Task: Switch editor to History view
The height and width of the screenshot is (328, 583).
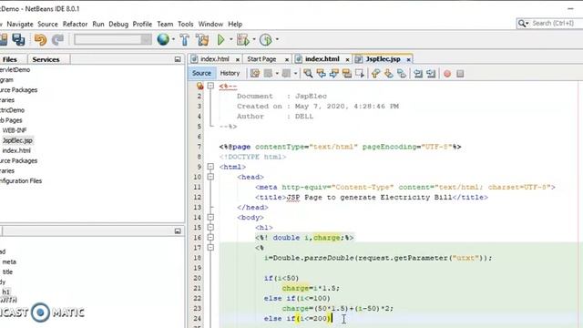Action: coord(230,73)
